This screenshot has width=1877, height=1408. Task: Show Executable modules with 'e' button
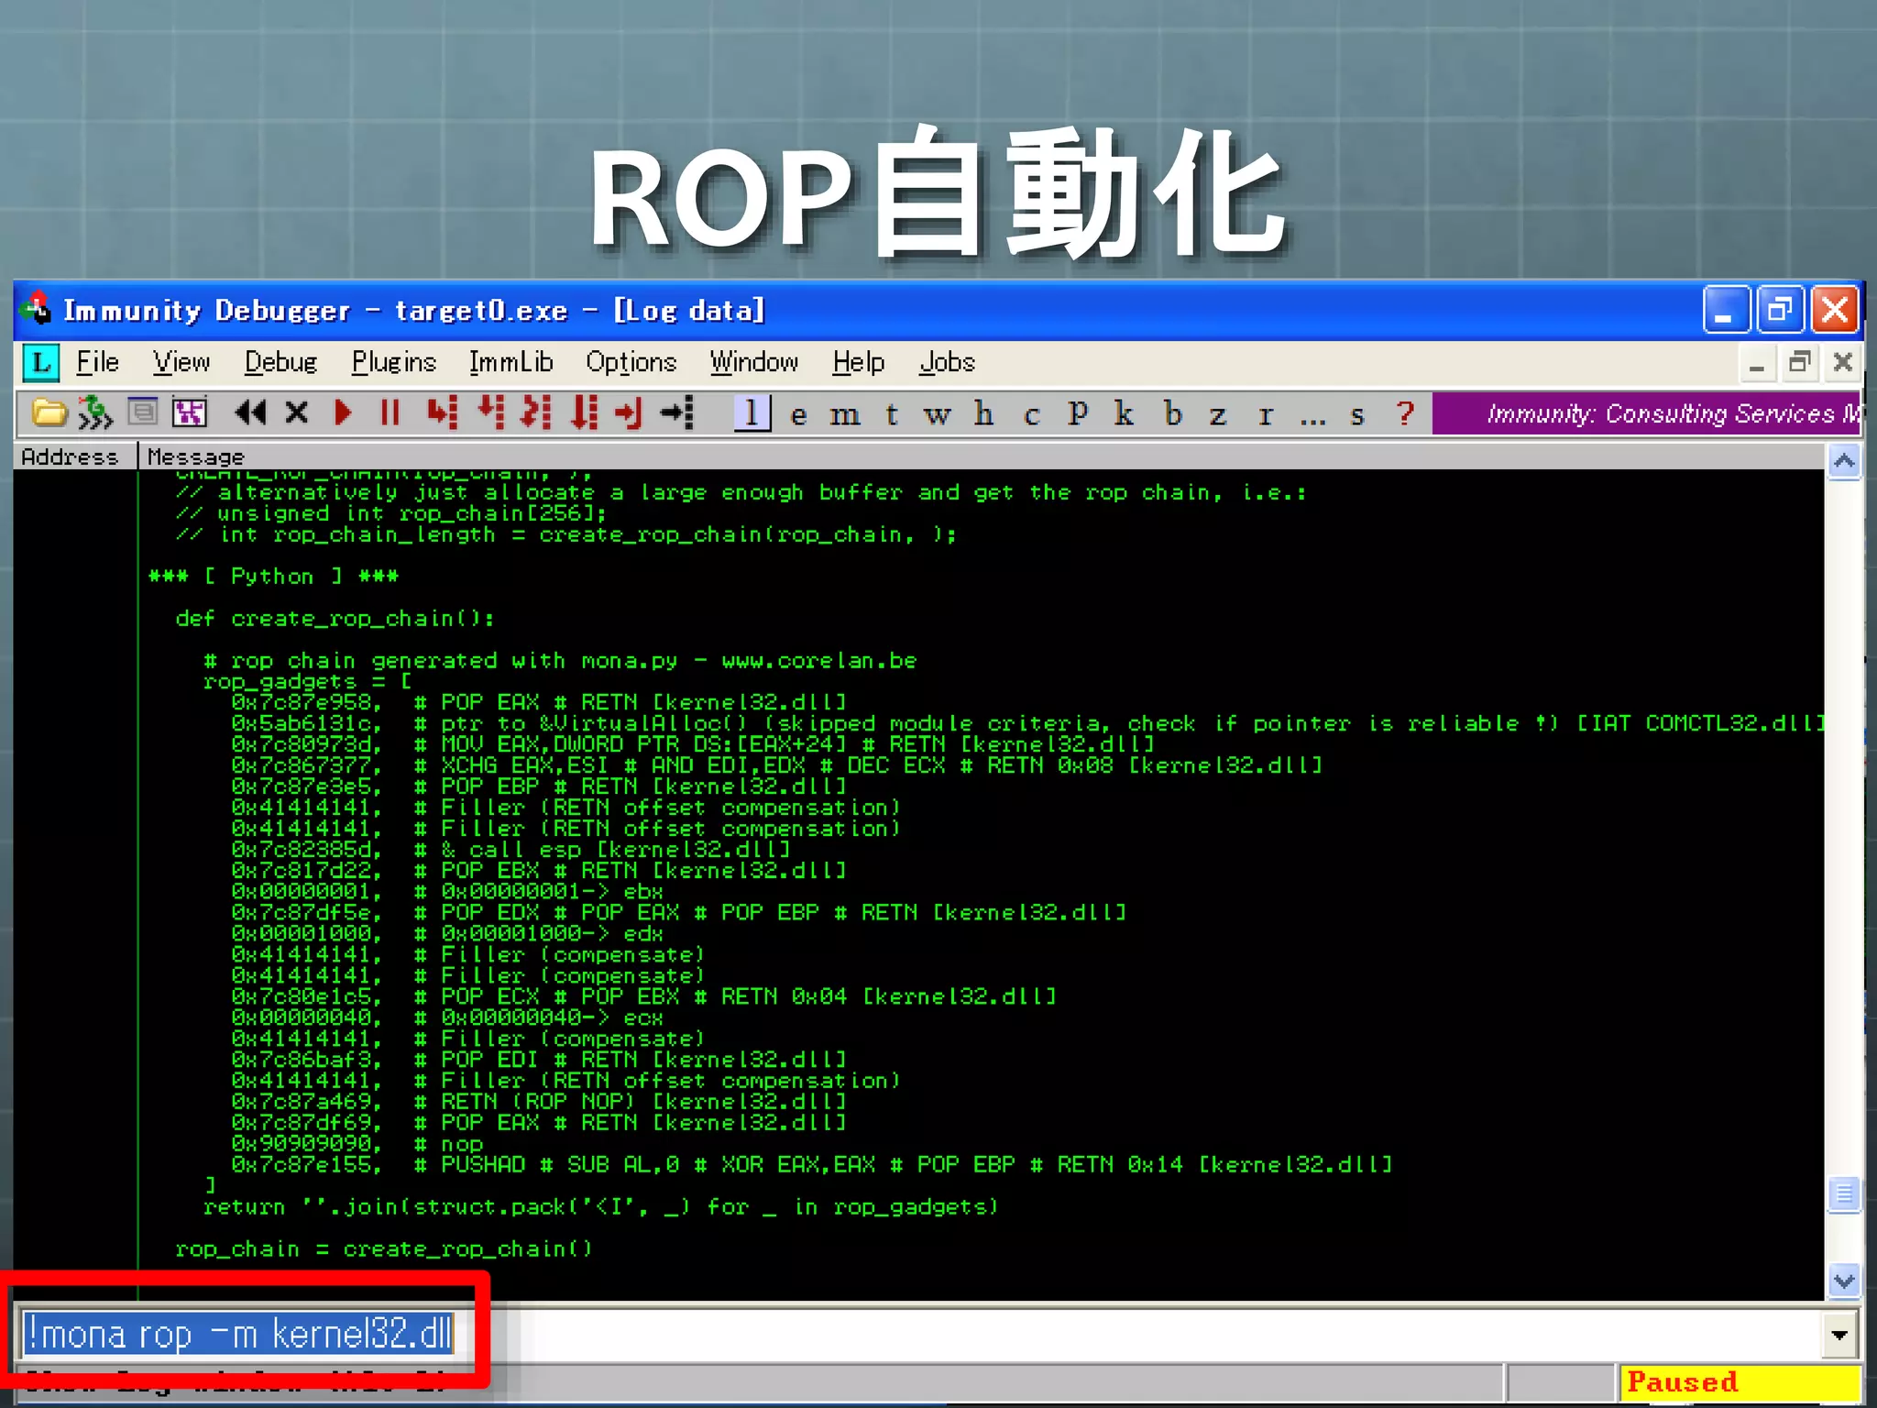coord(799,414)
